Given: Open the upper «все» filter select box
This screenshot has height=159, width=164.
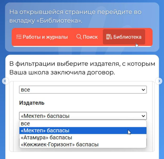Looking at the screenshot, I should 83,90.
